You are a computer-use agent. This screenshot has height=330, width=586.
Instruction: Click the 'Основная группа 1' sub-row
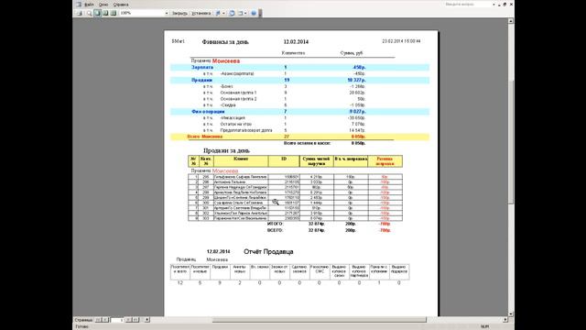pyautogui.click(x=238, y=93)
